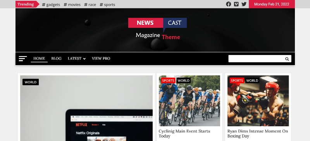The height and width of the screenshot is (141, 310).
Task: Open the Facebook social icon
Action: 228,4
